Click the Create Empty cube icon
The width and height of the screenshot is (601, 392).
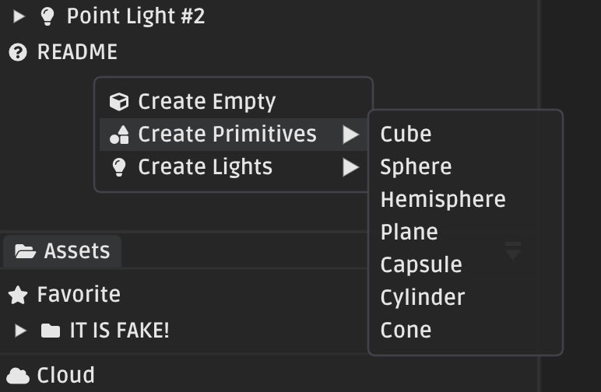(x=119, y=102)
